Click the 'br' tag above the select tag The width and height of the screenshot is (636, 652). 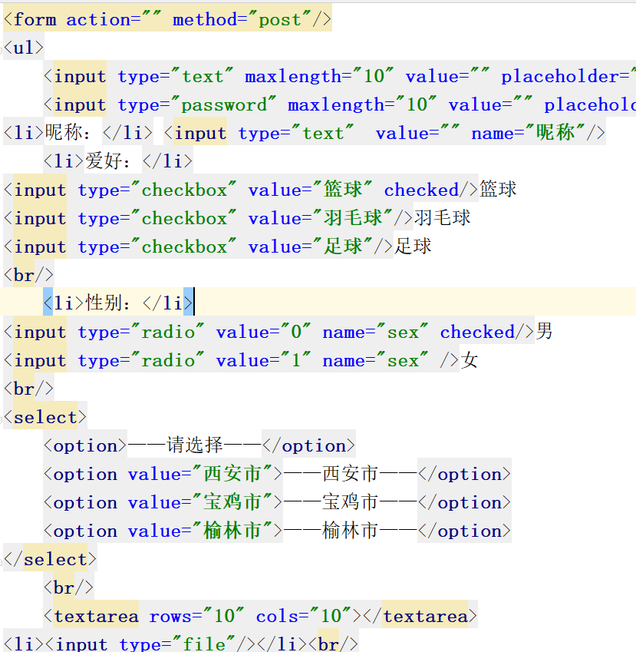pos(28,389)
